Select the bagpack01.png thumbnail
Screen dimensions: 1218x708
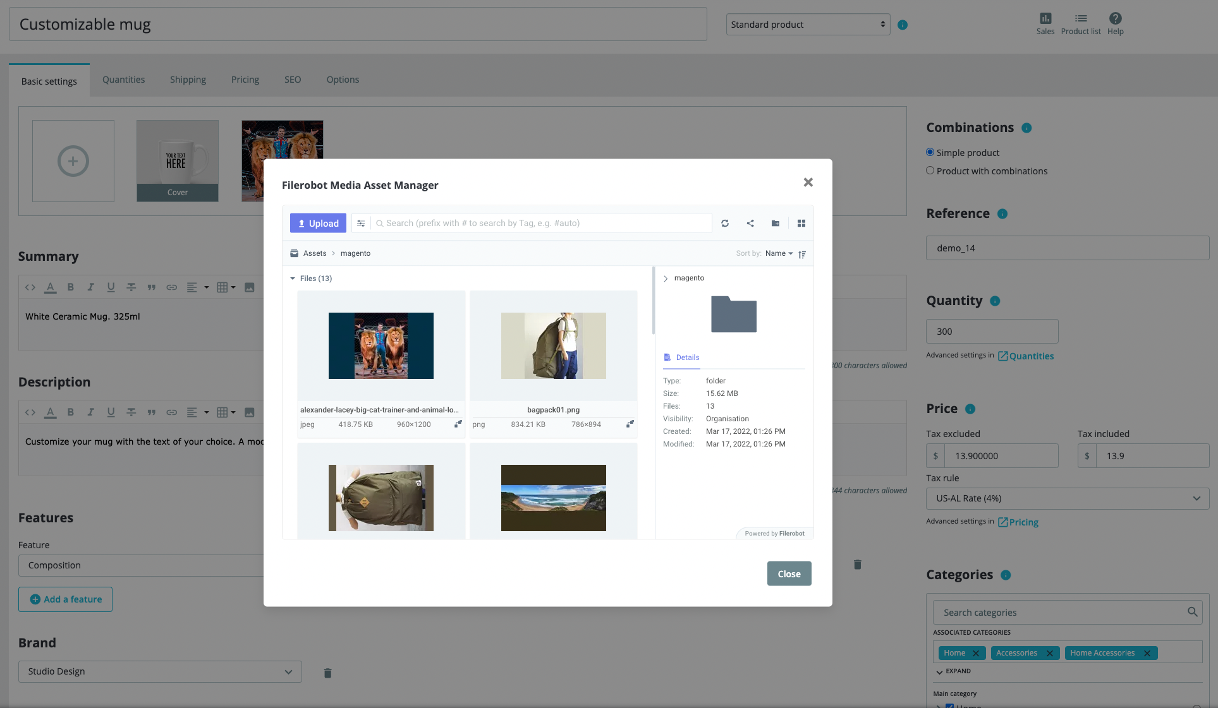(x=554, y=345)
